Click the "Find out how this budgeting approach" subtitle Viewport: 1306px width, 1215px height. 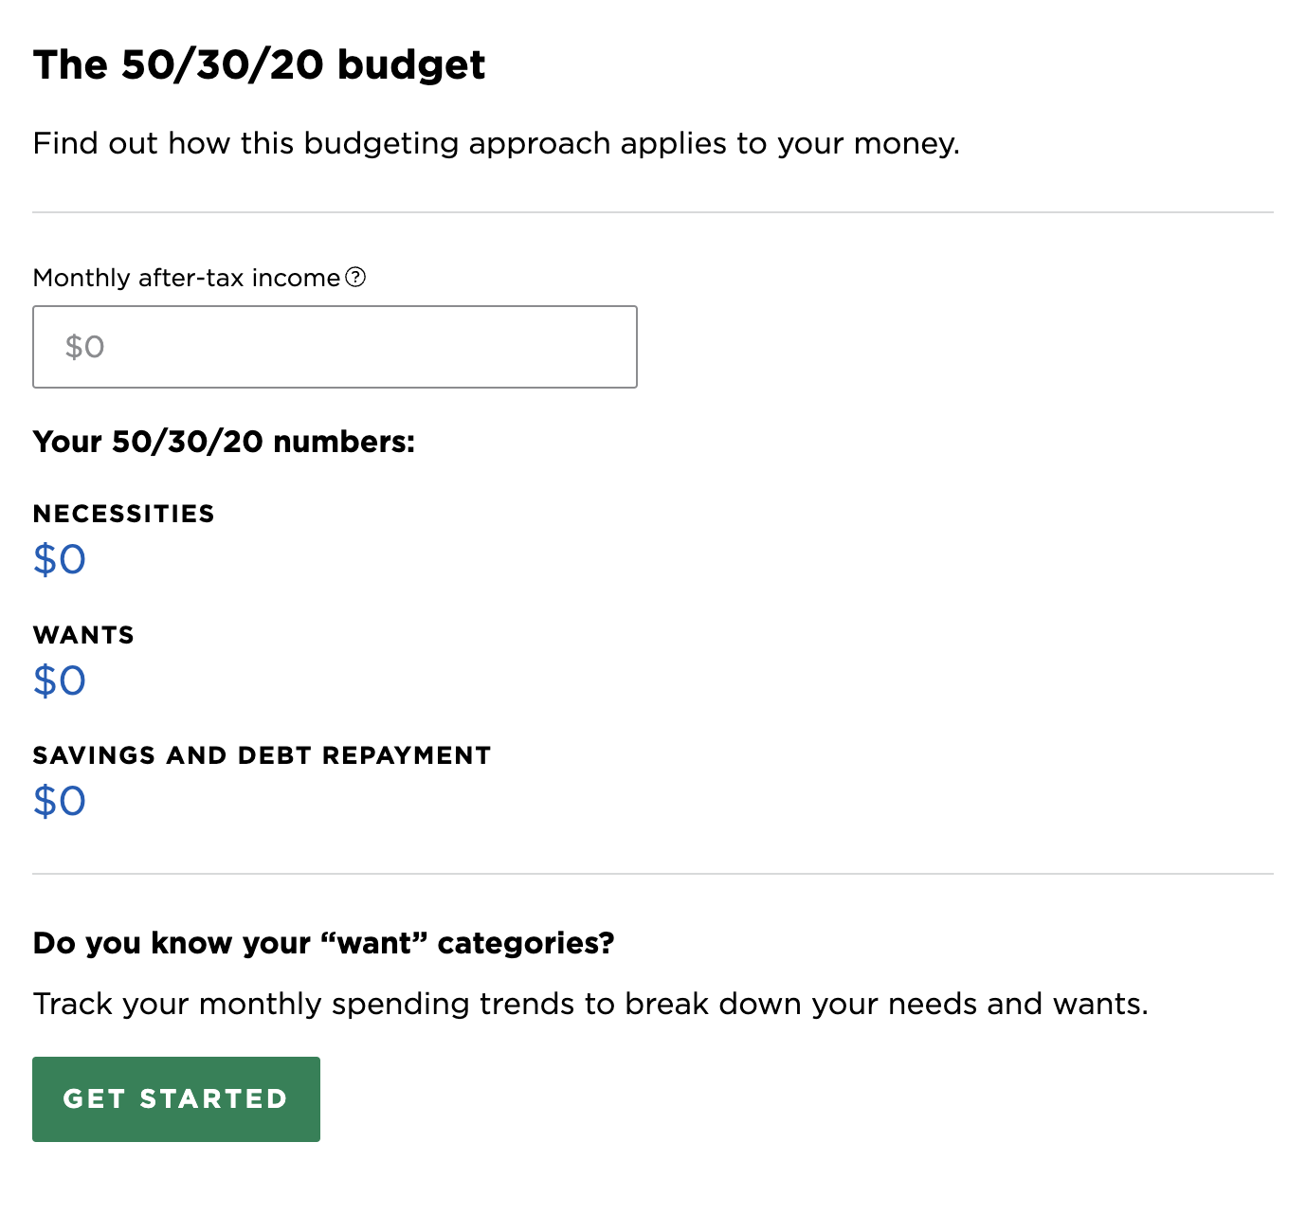click(496, 143)
